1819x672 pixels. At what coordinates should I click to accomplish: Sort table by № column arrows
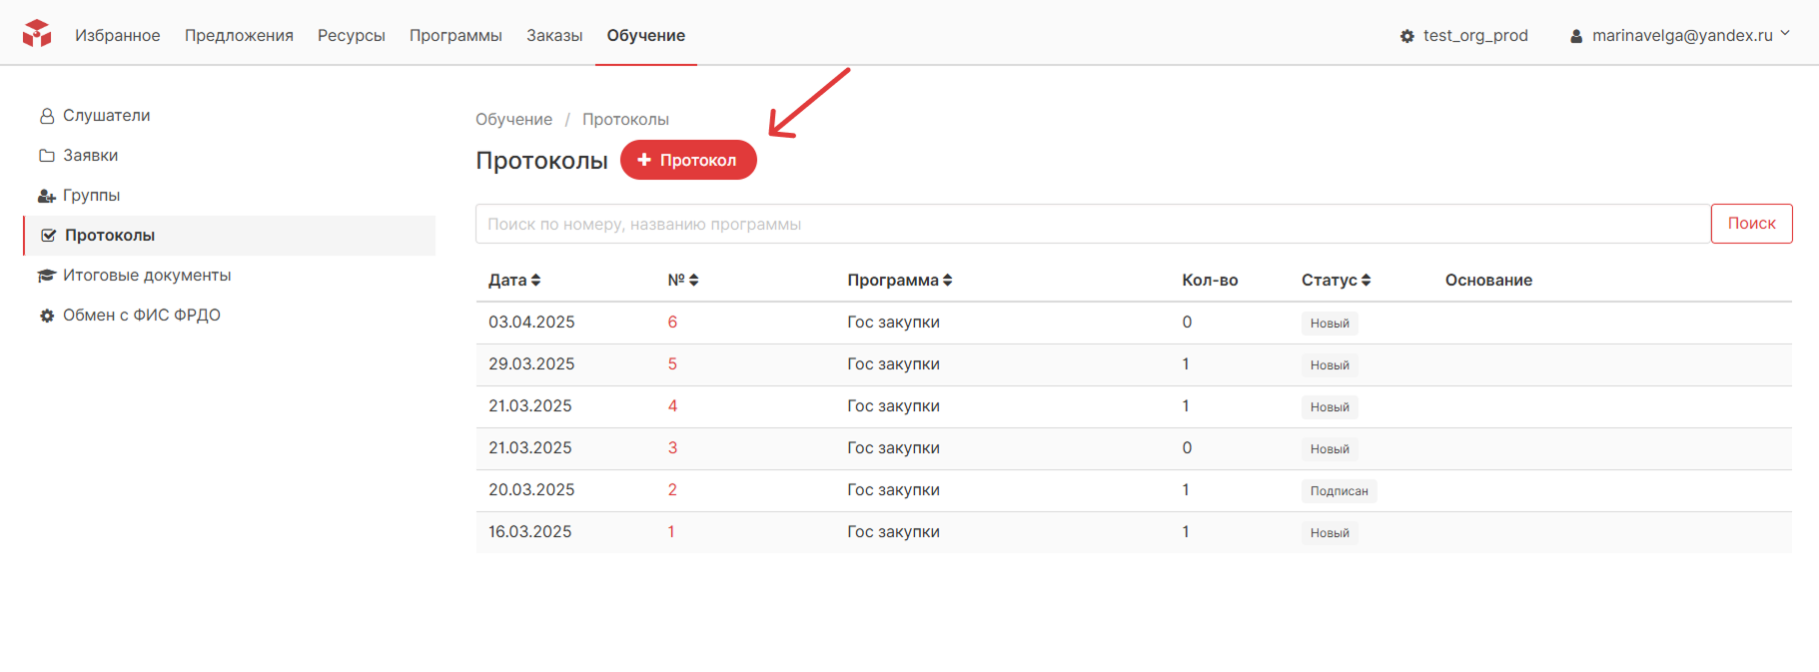pos(693,281)
